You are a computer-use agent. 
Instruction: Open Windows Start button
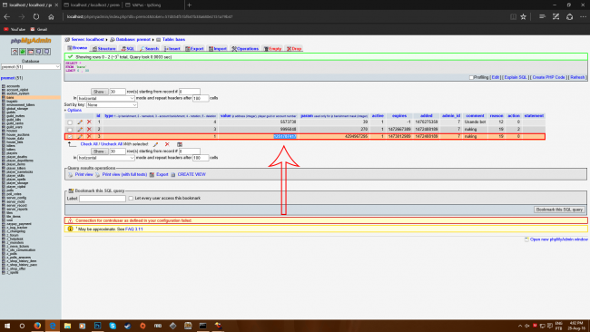(7, 326)
